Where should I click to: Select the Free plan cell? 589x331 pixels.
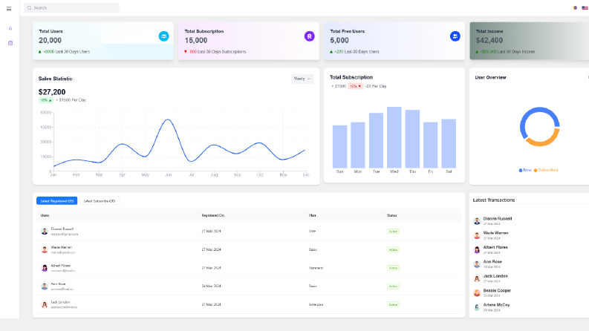click(312, 231)
